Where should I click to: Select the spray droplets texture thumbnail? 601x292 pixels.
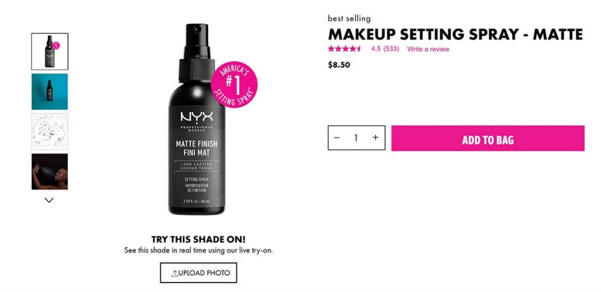pos(50,131)
